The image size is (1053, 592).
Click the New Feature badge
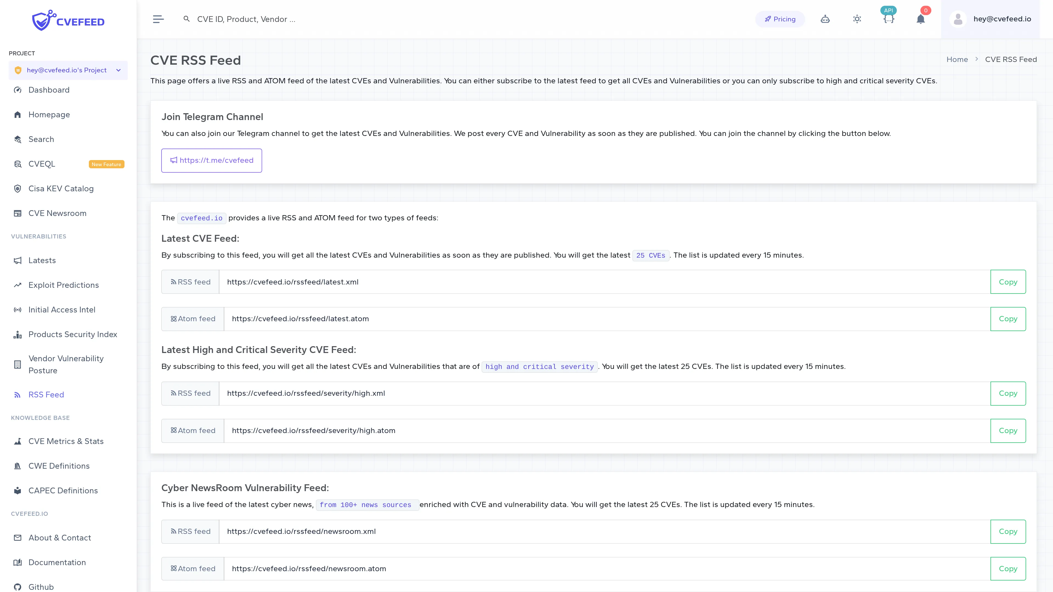[106, 164]
